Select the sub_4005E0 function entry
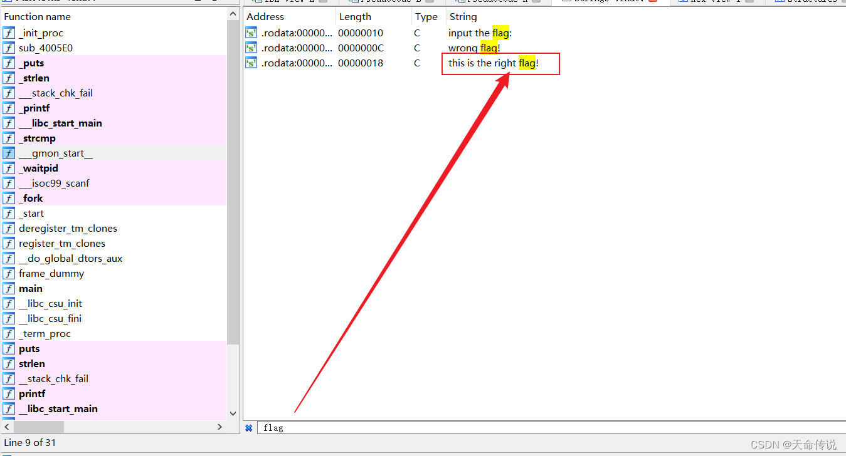The image size is (846, 456). [x=48, y=48]
